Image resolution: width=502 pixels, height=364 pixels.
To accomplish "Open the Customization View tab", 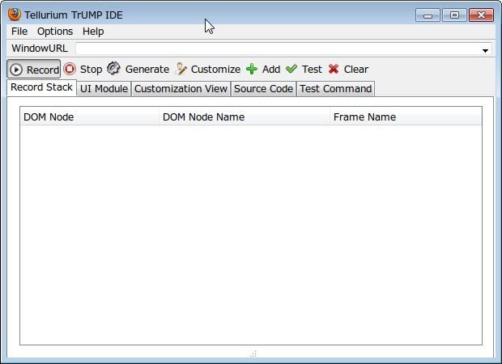I will [181, 89].
